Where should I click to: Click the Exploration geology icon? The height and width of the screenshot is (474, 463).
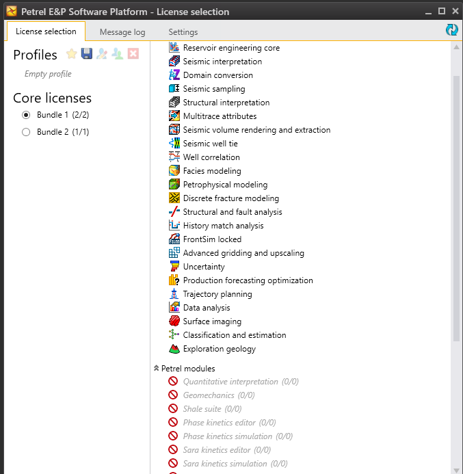174,349
